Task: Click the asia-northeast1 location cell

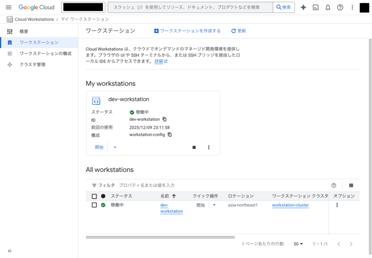Action: 242,205
